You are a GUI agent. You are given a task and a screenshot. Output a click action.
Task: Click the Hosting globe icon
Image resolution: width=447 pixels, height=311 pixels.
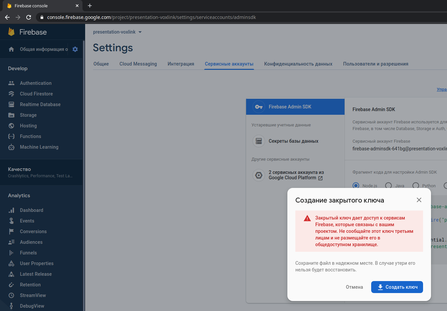pos(11,126)
